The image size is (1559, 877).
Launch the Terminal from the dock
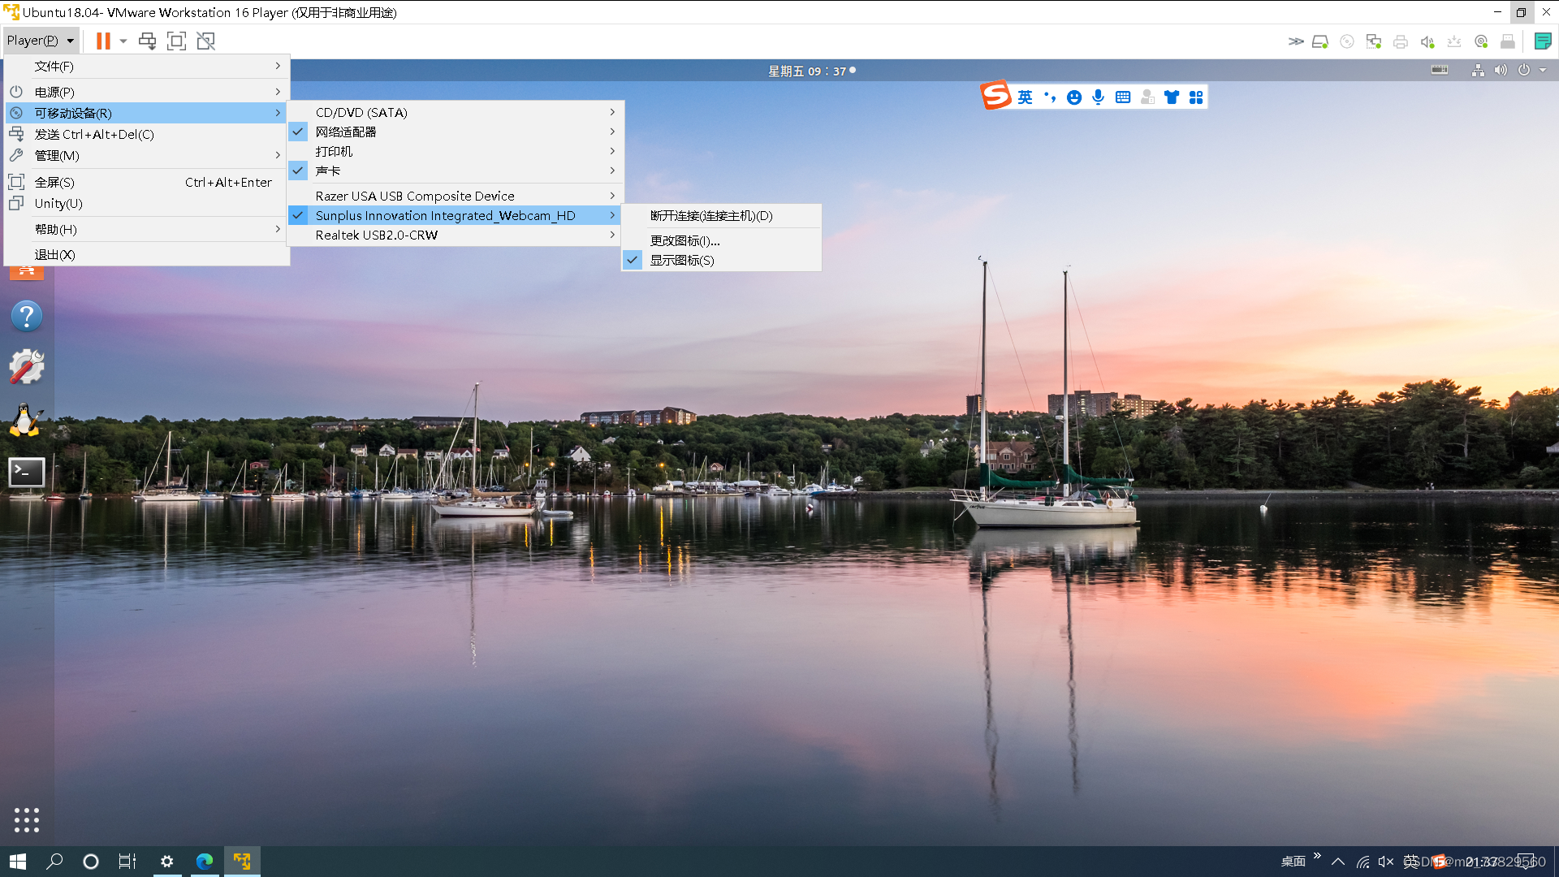[27, 472]
